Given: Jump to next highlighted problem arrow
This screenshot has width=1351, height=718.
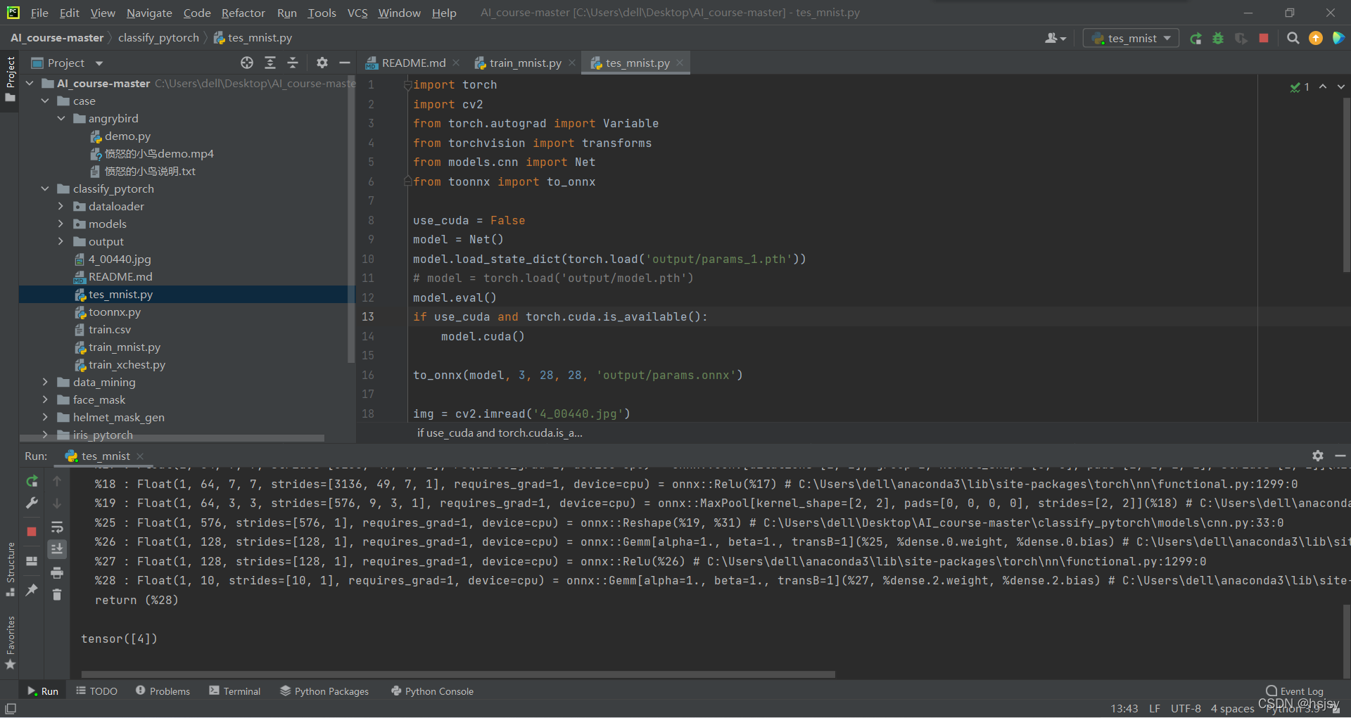Looking at the screenshot, I should 1341,86.
